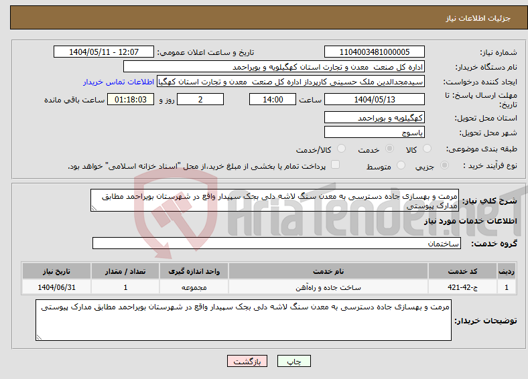Screen dimensions: 528x379
Task: Click the buyer organization name field
Action: coord(274,67)
